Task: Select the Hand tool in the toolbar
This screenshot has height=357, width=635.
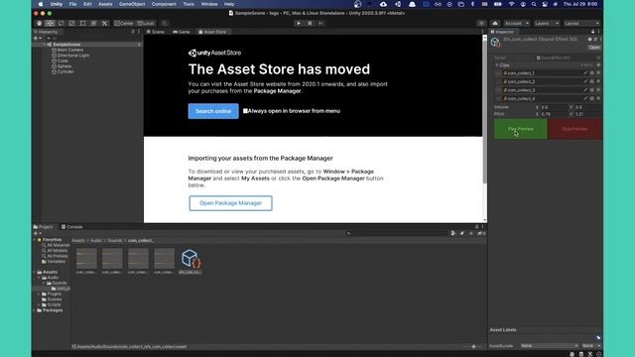Action: coord(40,24)
